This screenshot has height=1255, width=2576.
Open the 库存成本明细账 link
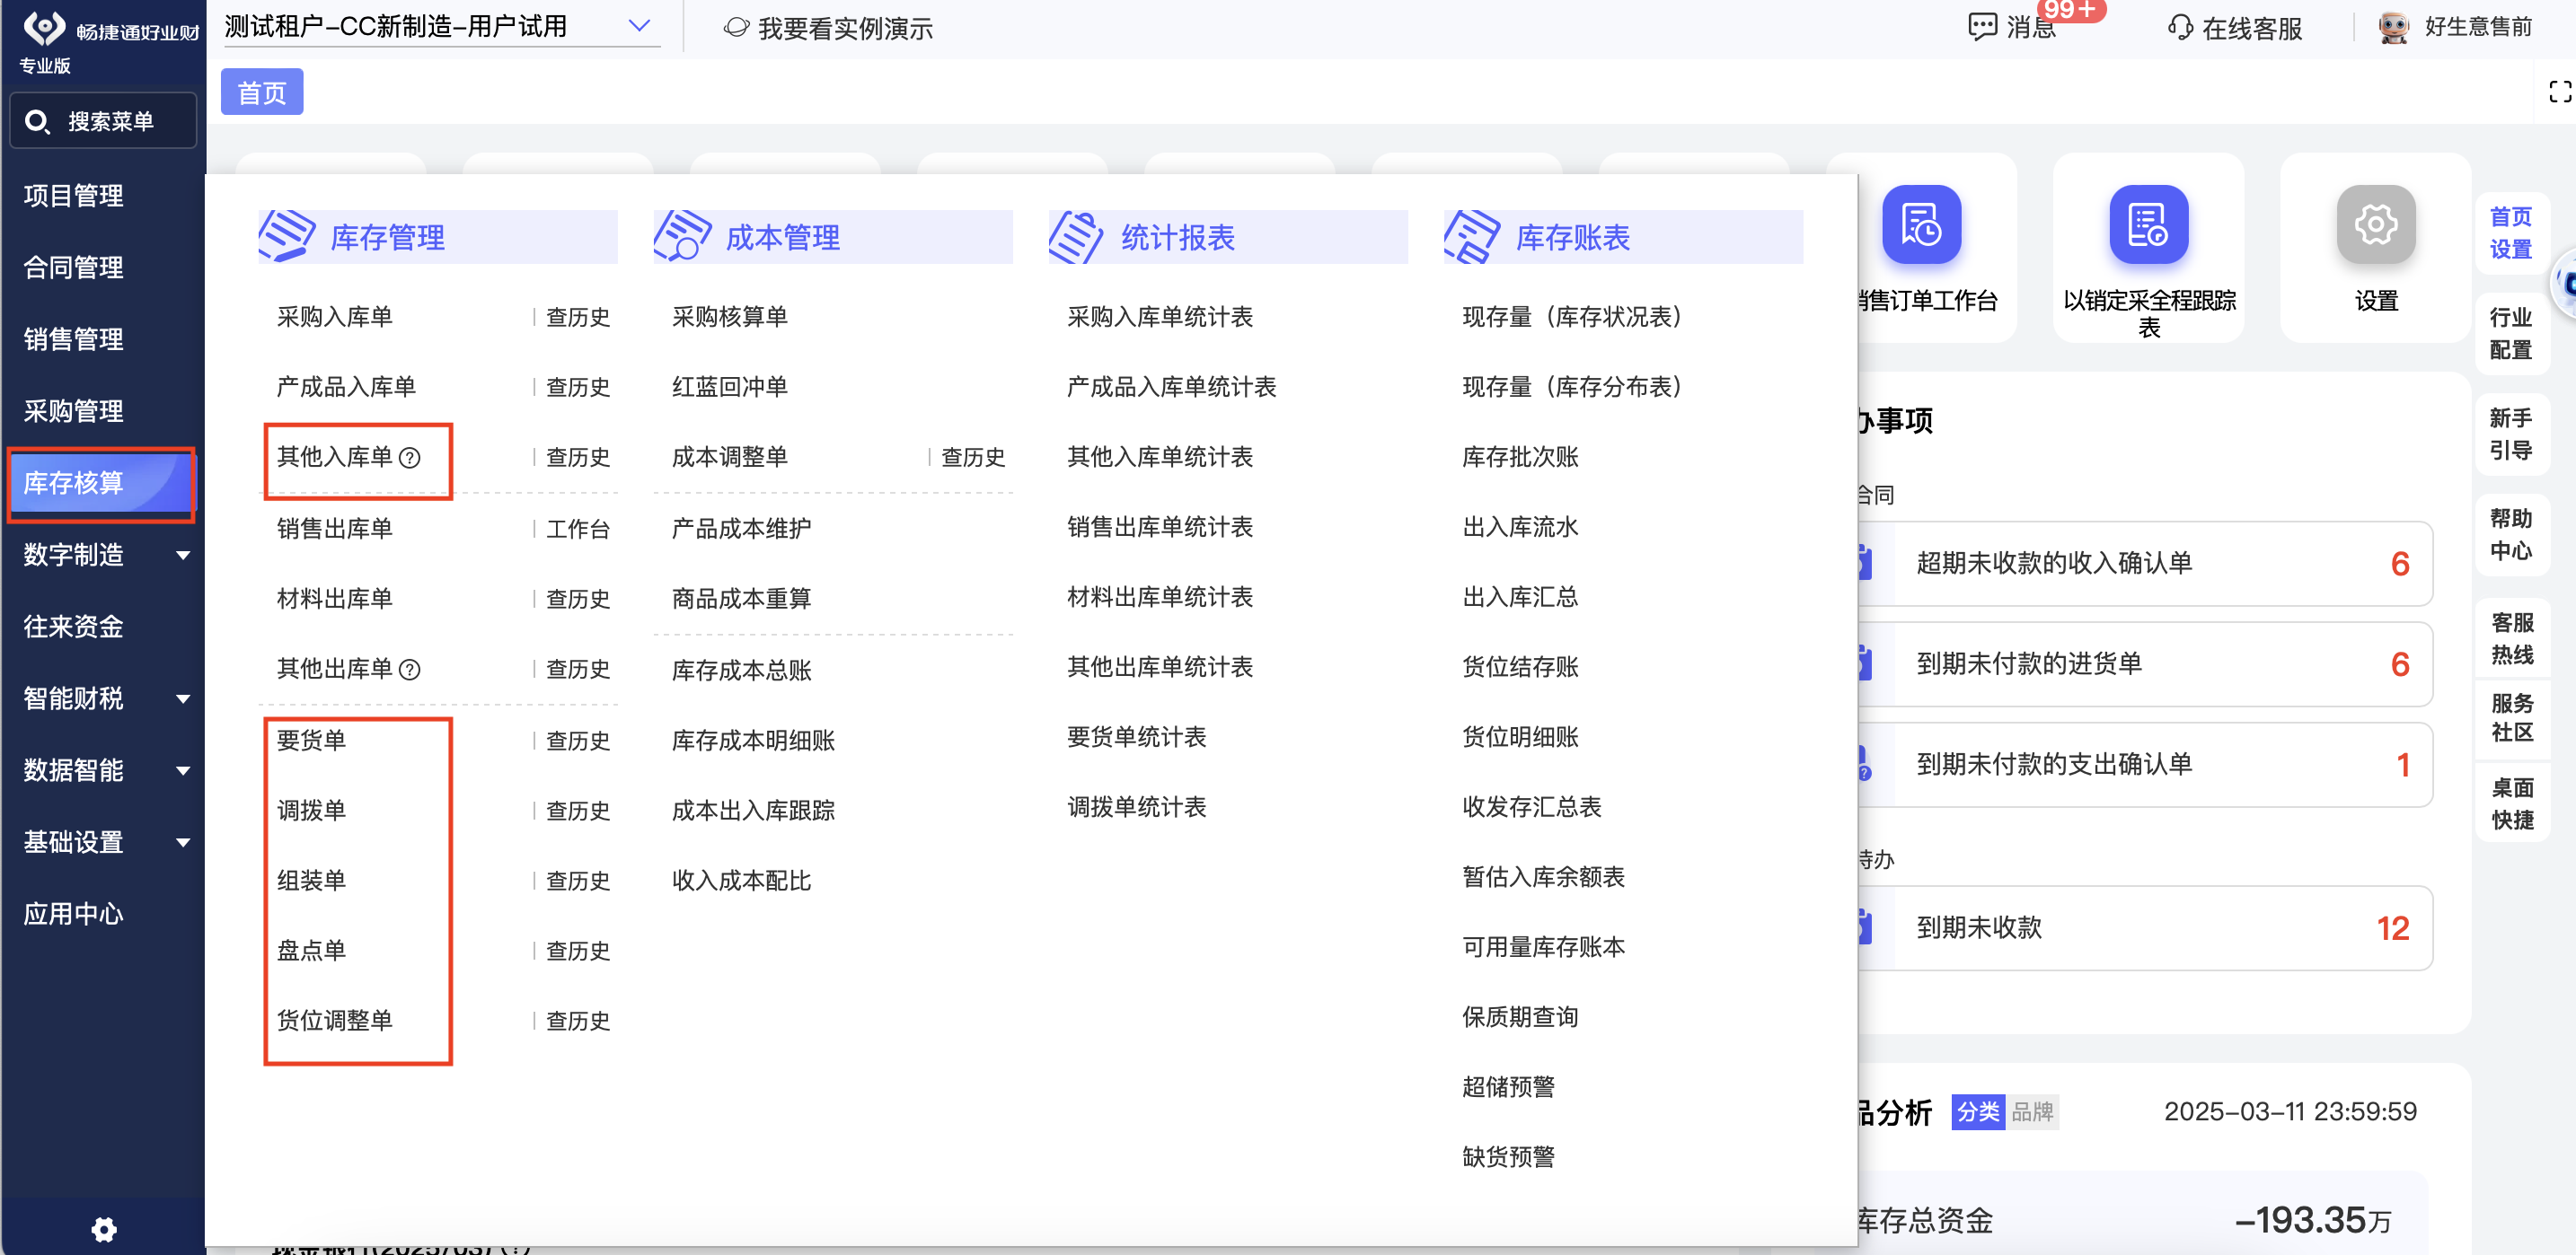point(753,741)
